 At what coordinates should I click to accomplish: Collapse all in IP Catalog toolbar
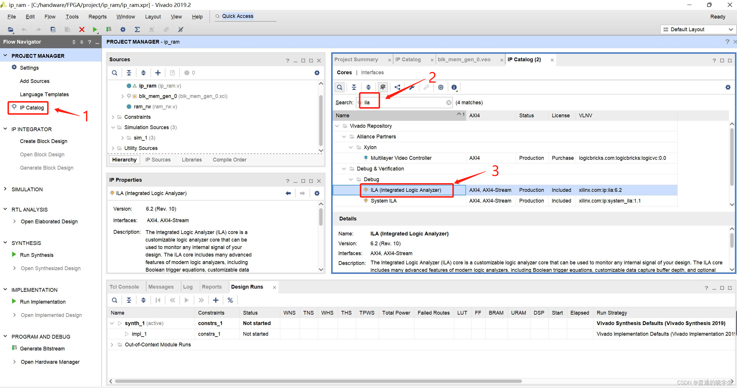(354, 87)
